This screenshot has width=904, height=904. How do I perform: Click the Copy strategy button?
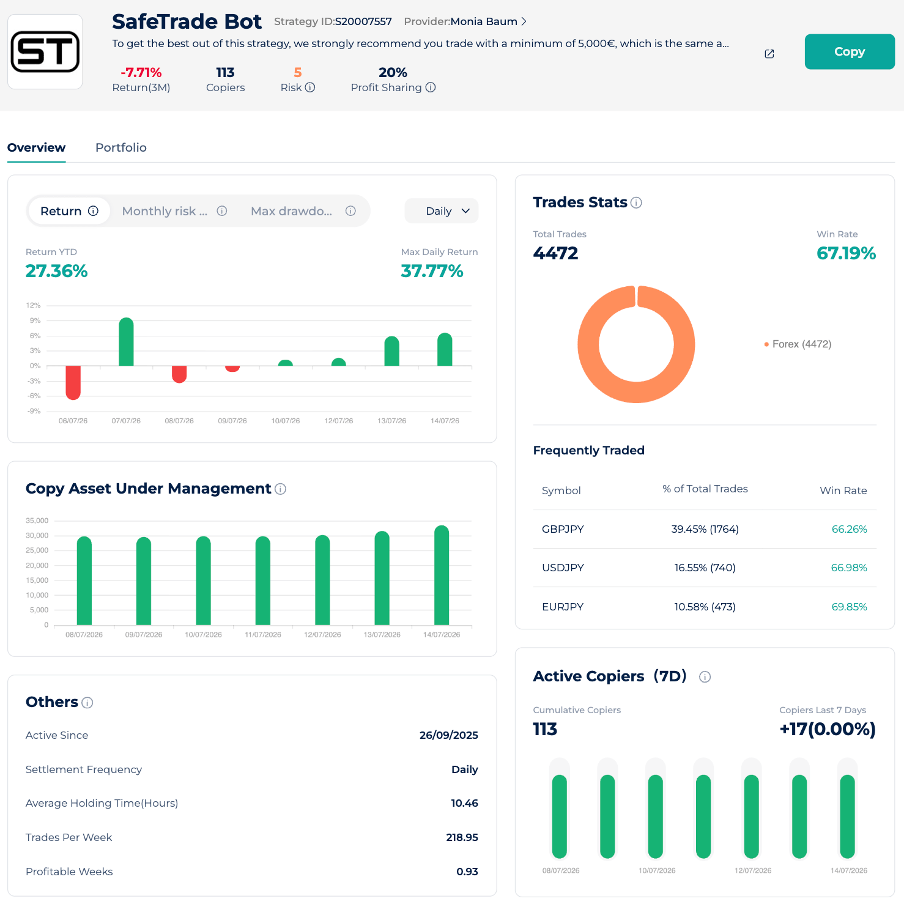point(850,52)
